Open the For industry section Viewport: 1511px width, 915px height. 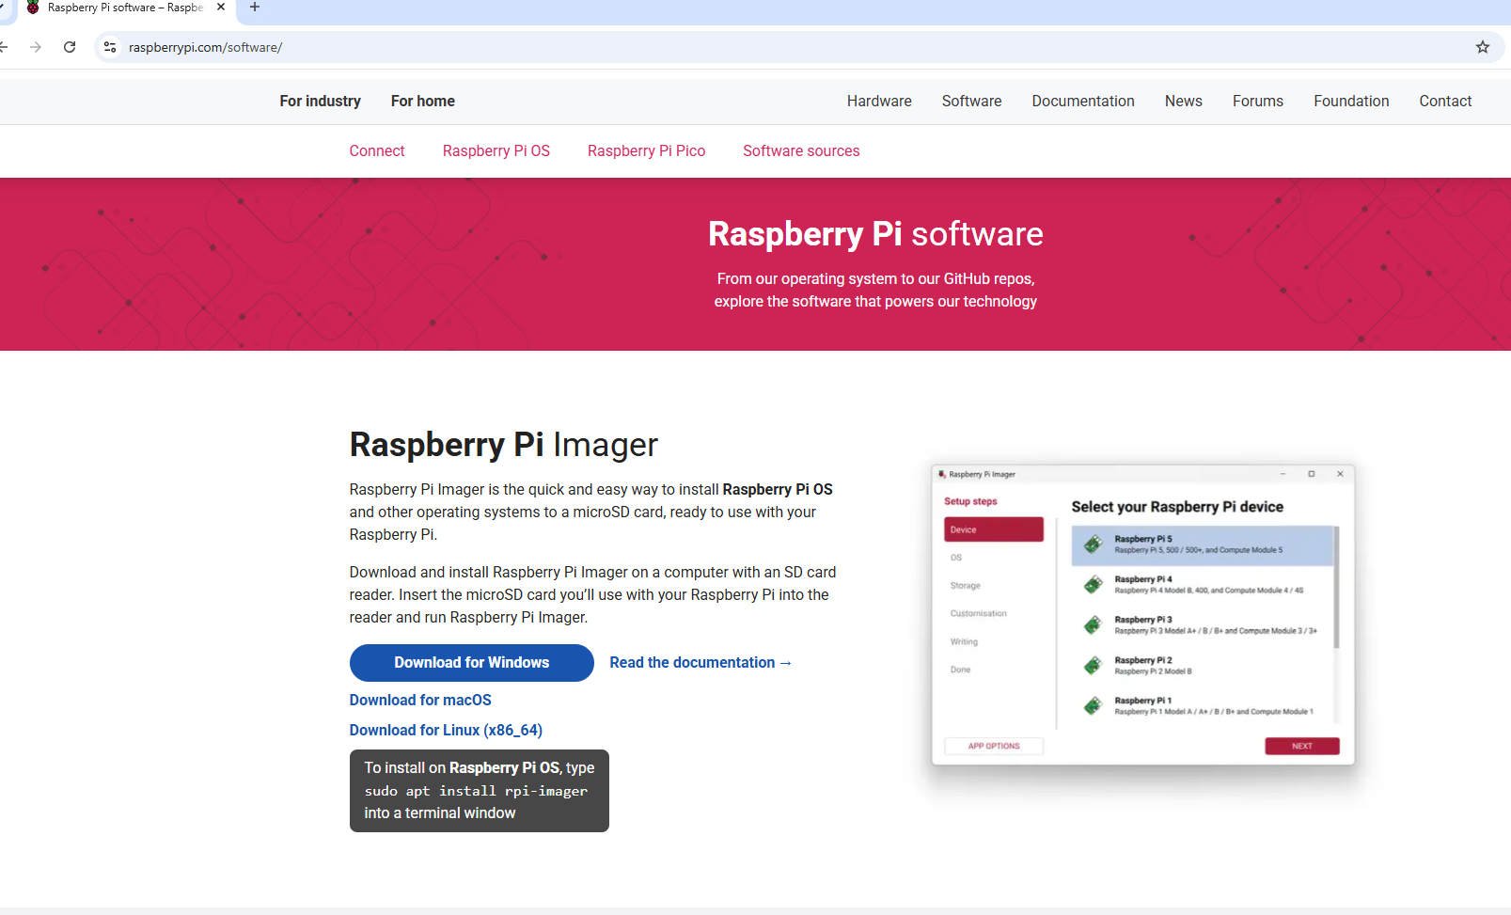[x=321, y=101]
